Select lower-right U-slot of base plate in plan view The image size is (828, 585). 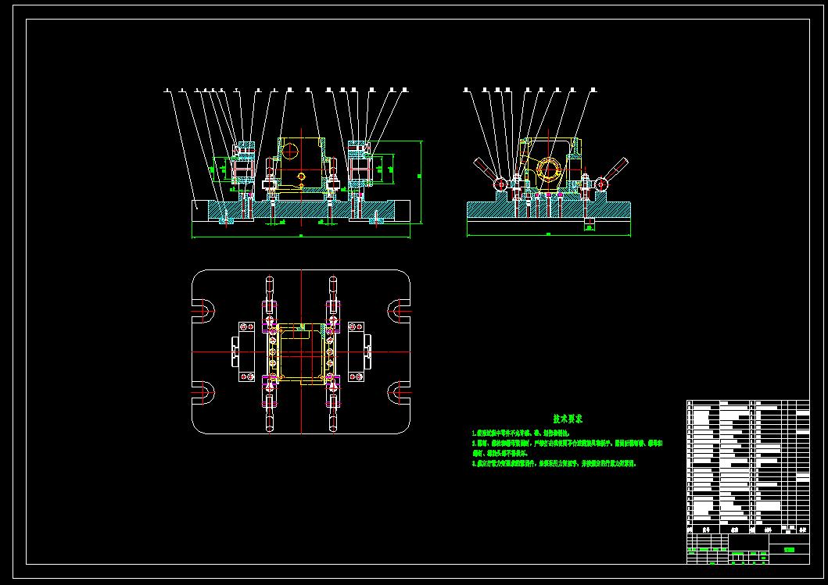tap(400, 393)
